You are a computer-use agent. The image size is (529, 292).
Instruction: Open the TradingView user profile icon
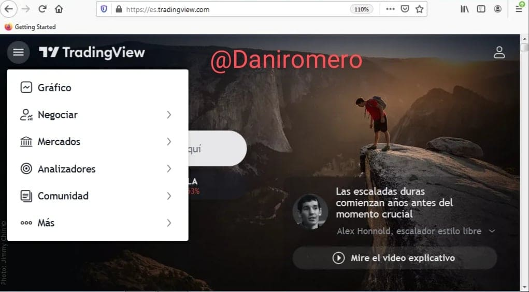coord(499,52)
